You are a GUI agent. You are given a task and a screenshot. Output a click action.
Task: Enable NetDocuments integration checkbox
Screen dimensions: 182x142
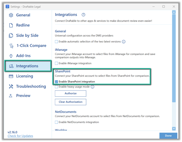click(56, 122)
